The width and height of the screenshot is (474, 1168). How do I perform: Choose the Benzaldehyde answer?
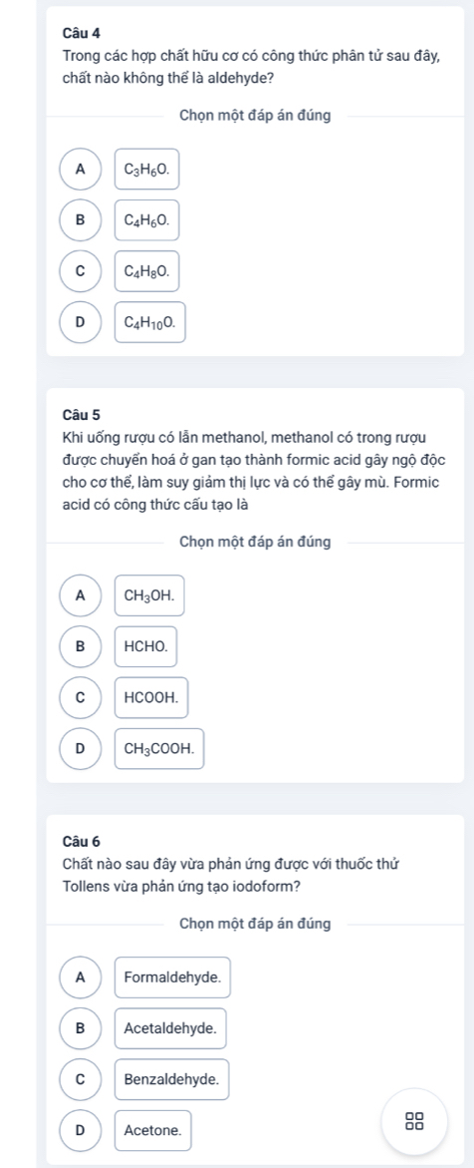coord(171,1078)
